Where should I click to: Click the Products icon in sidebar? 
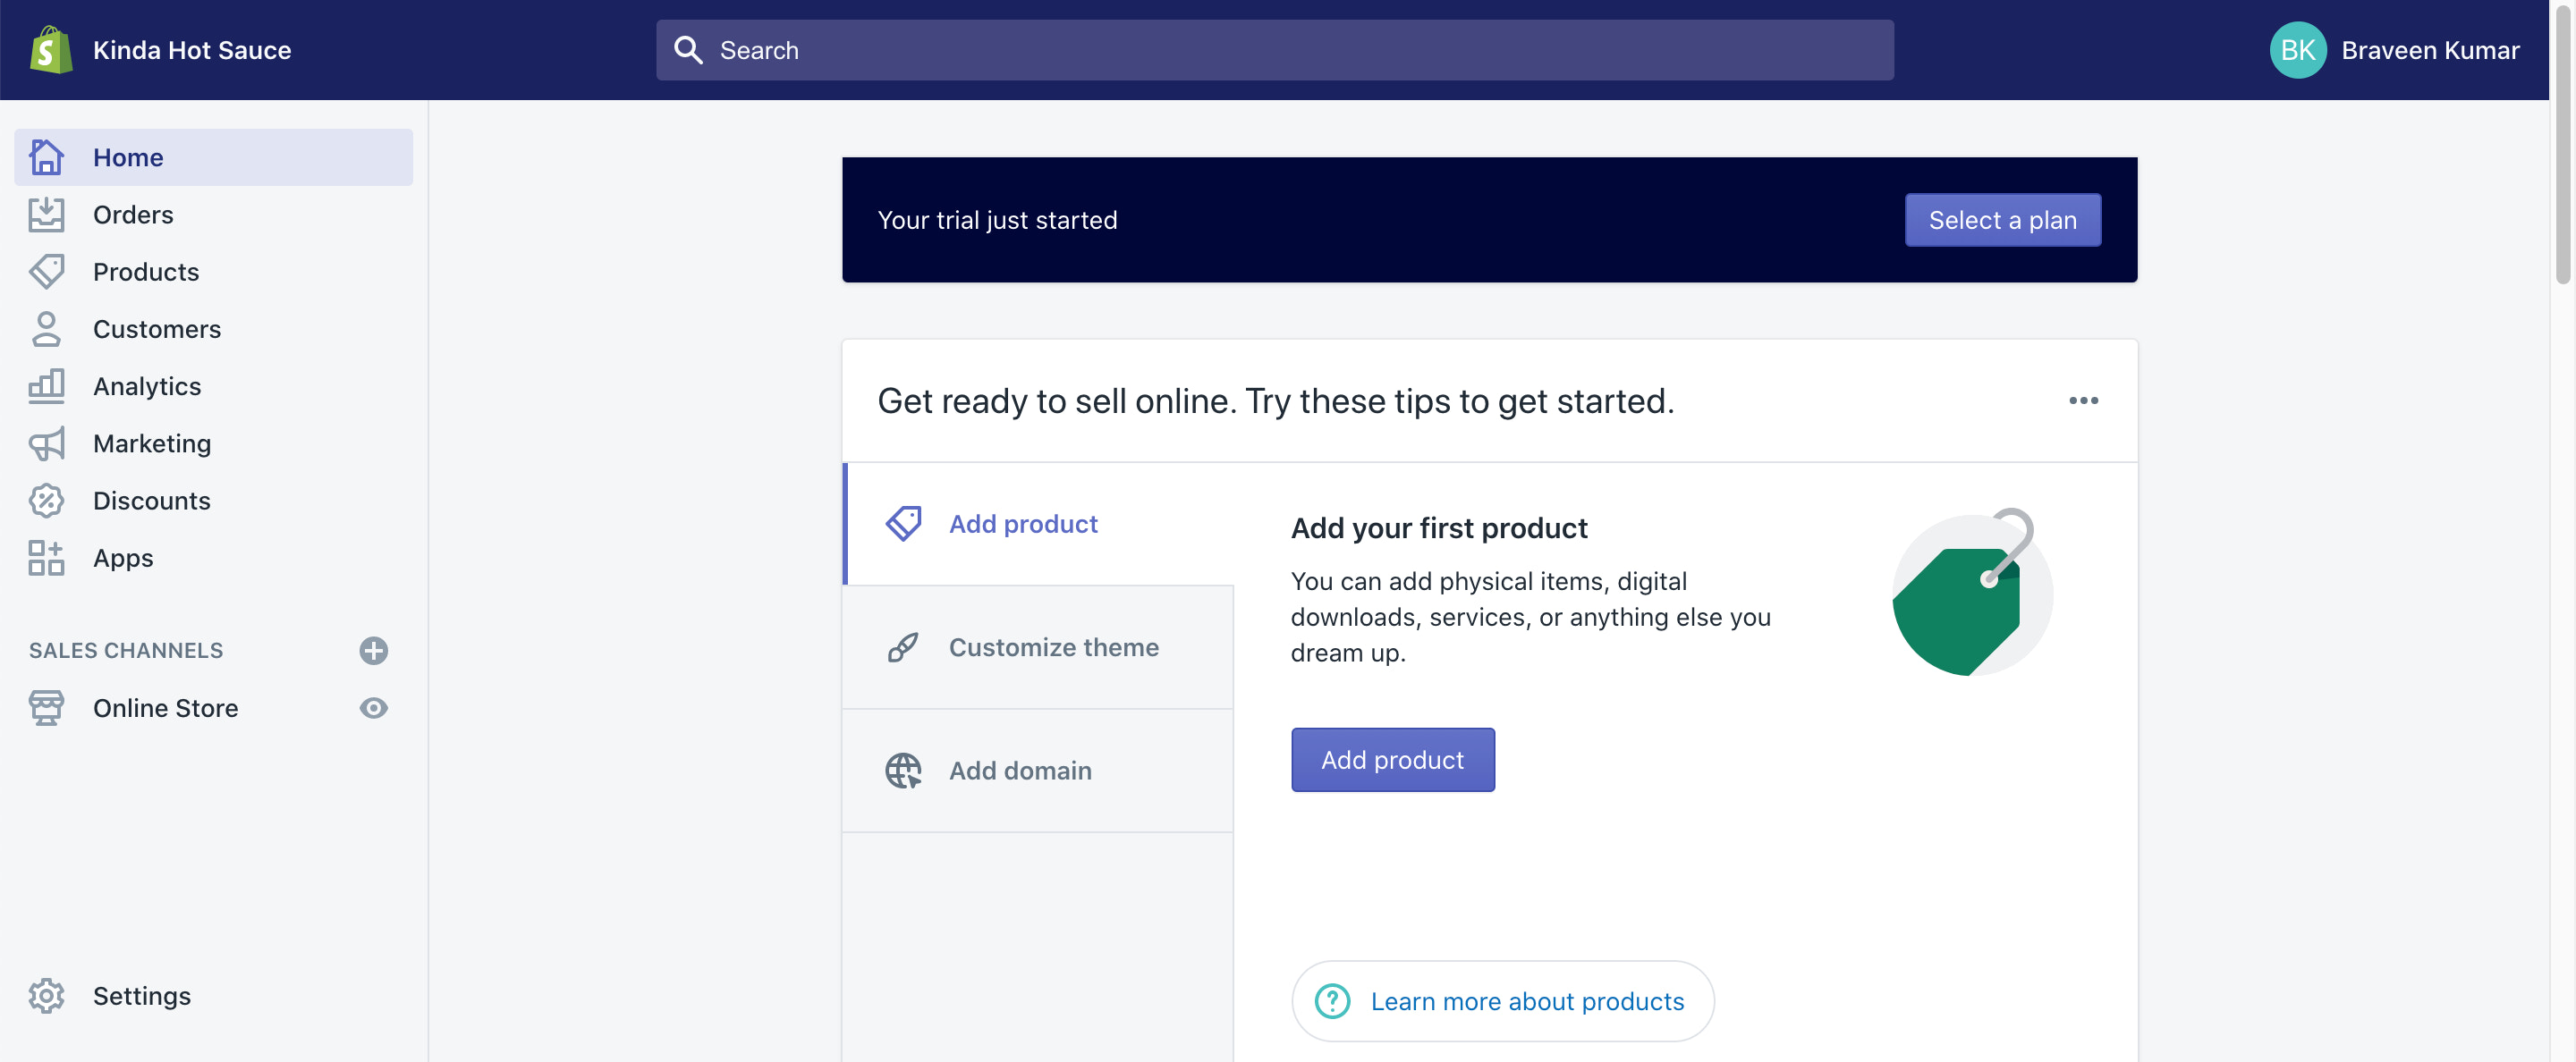pyautogui.click(x=46, y=269)
